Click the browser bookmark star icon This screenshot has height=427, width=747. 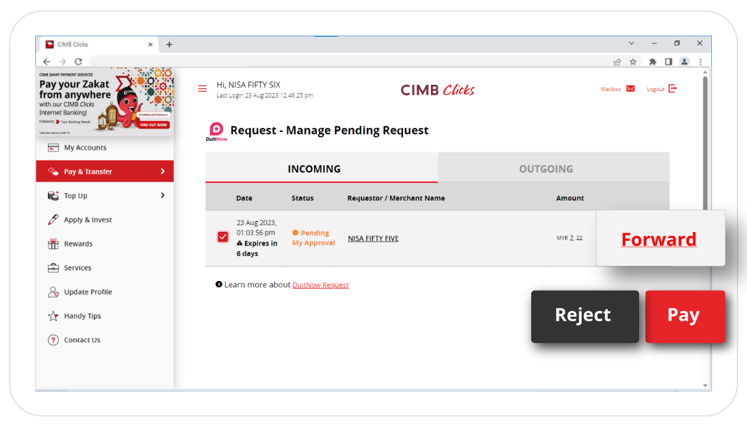tap(633, 62)
